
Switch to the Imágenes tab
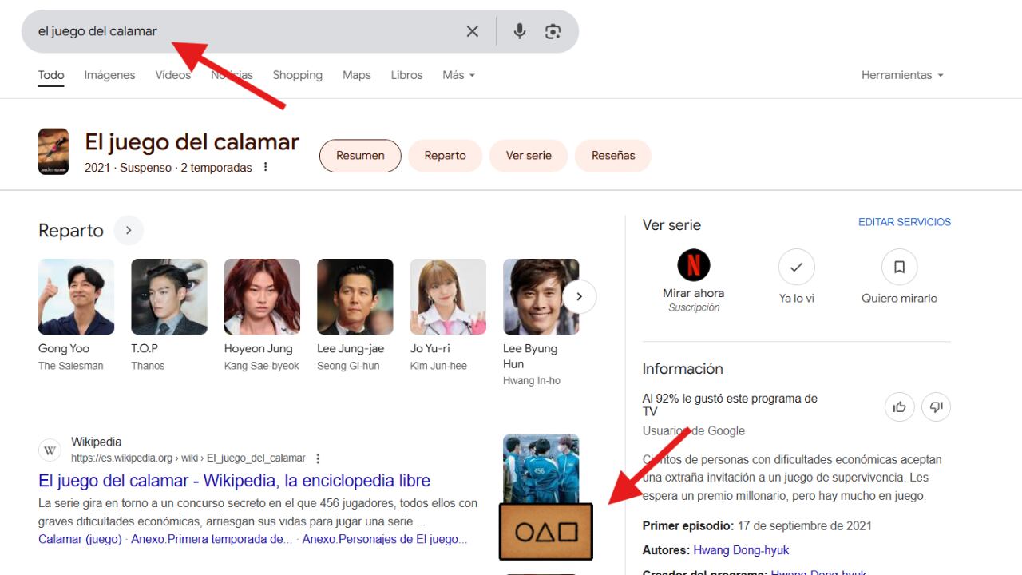tap(109, 74)
